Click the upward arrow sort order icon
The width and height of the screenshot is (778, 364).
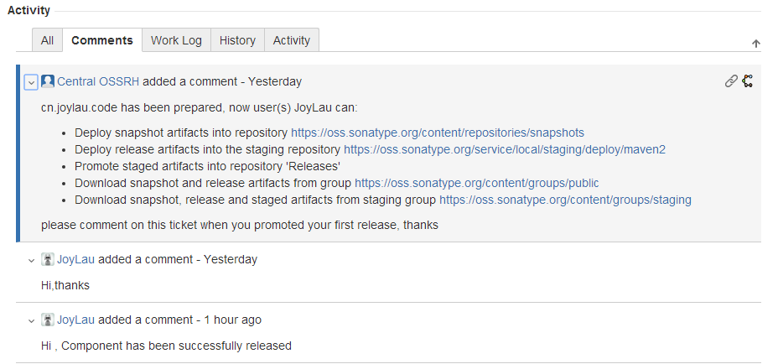(755, 44)
